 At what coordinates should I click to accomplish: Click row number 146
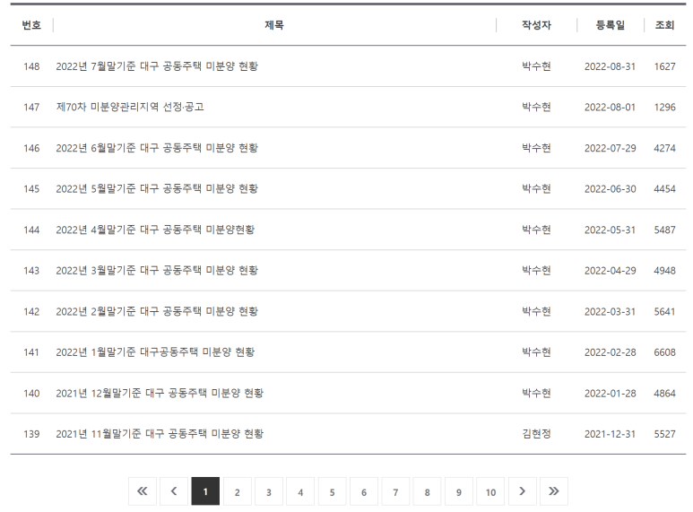[31, 149]
